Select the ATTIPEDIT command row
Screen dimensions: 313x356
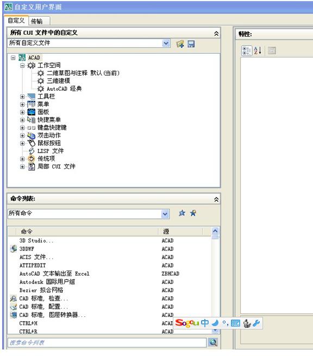click(33, 265)
